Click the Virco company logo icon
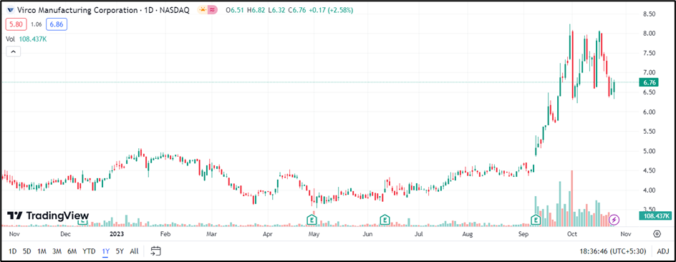The width and height of the screenshot is (676, 262). (x=10, y=10)
